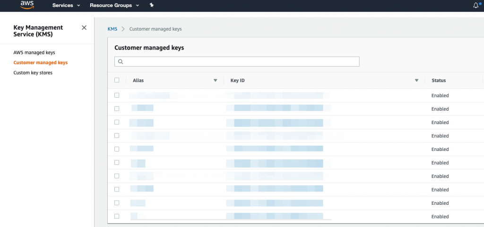Open the notifications bell icon
Image resolution: width=484 pixels, height=227 pixels.
(x=476, y=5)
